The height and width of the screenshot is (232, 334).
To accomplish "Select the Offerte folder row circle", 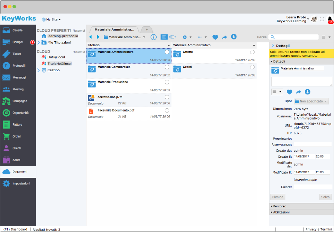I will pyautogui.click(x=252, y=52).
